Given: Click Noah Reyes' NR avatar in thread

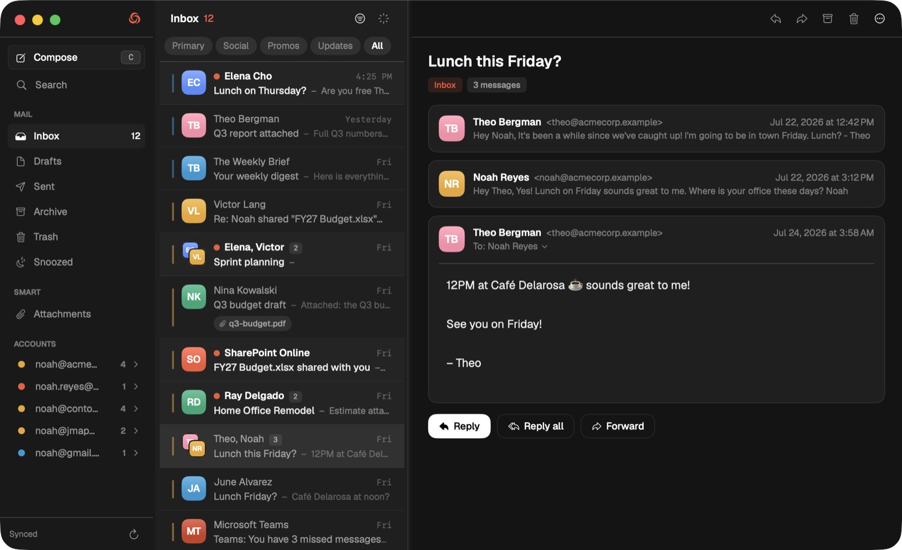Looking at the screenshot, I should pos(452,184).
